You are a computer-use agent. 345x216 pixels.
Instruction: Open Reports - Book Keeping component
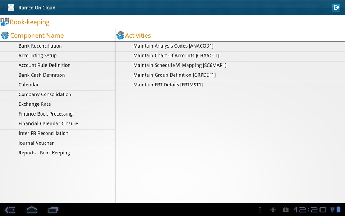(57, 153)
